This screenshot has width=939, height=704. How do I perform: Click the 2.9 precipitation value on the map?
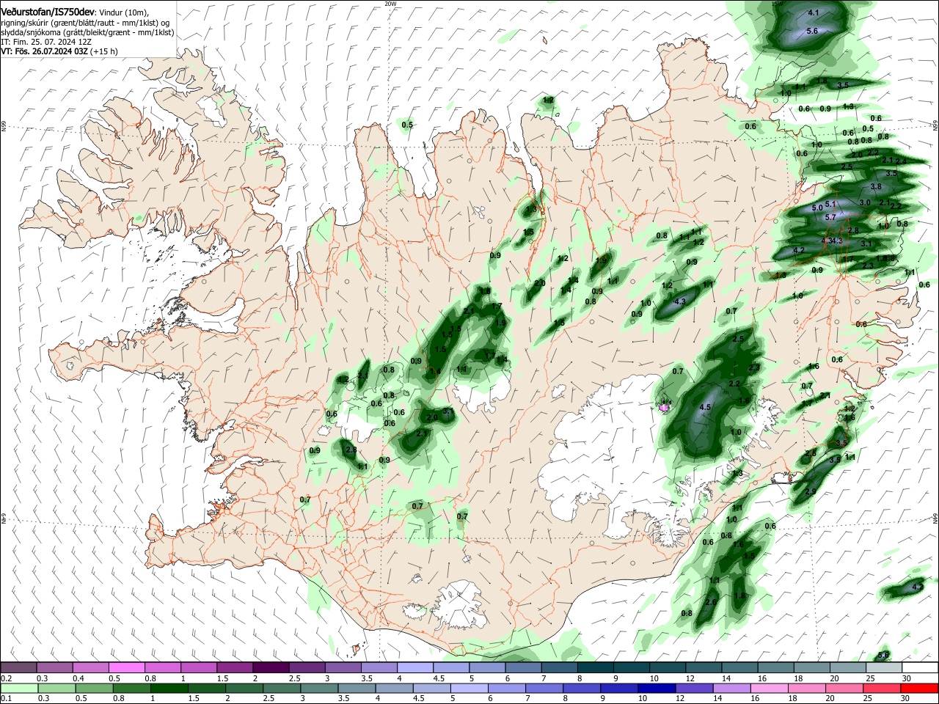coord(811,492)
